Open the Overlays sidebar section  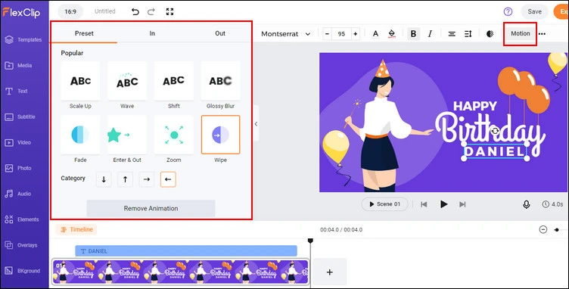click(21, 245)
